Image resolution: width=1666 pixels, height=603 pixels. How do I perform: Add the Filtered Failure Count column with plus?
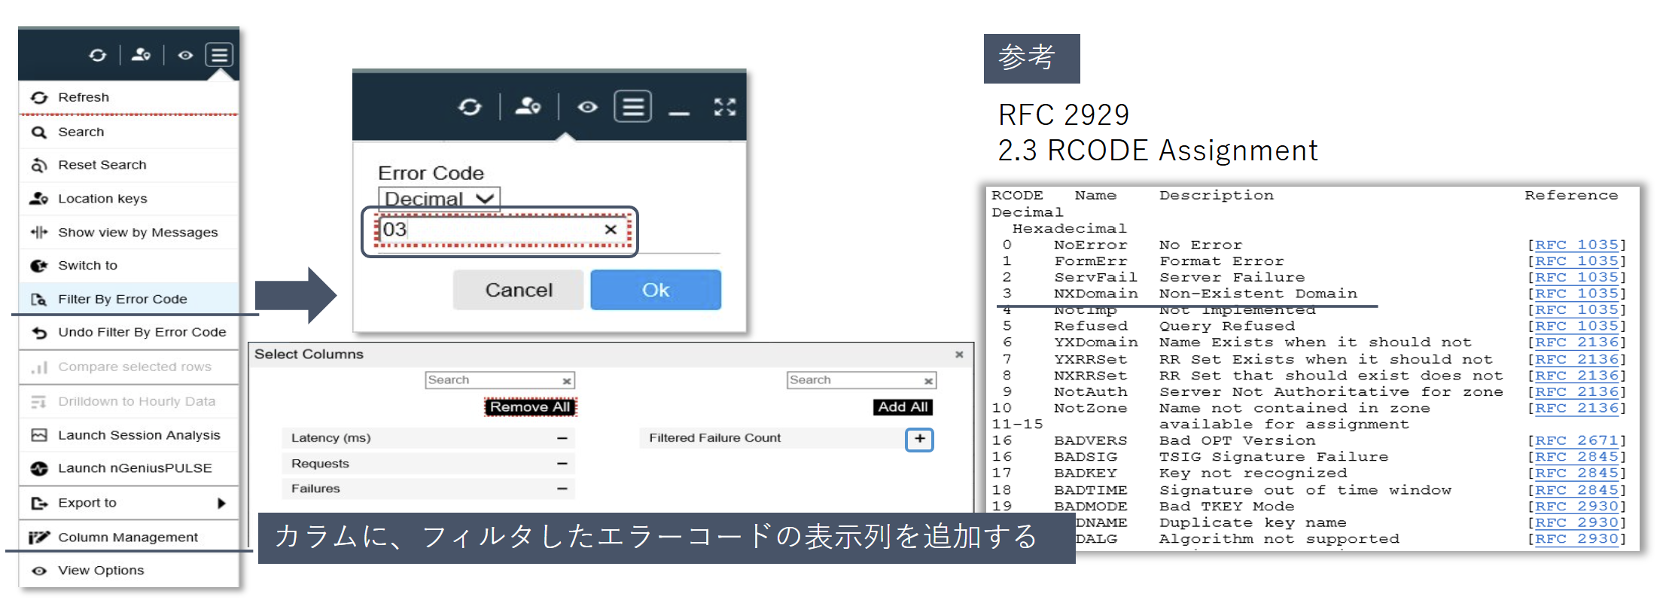point(919,439)
